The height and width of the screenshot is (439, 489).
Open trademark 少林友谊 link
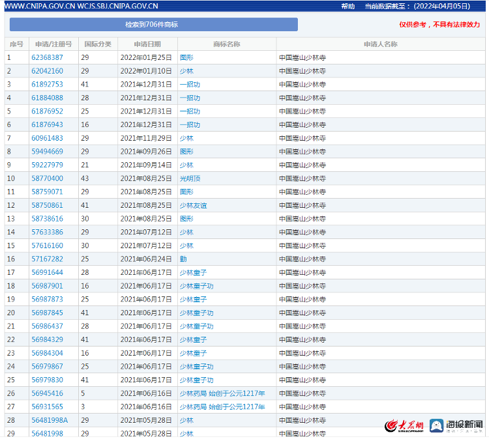(x=194, y=205)
